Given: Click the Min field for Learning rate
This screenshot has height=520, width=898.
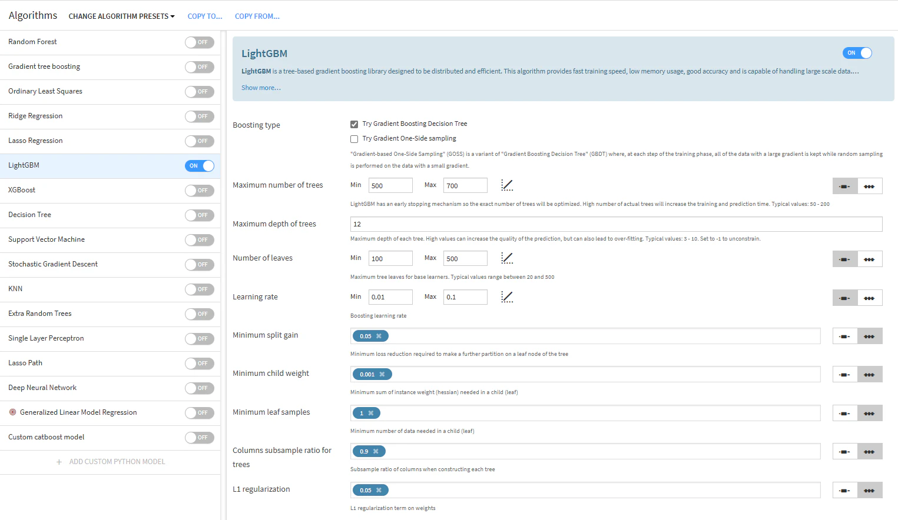Looking at the screenshot, I should click(x=390, y=297).
